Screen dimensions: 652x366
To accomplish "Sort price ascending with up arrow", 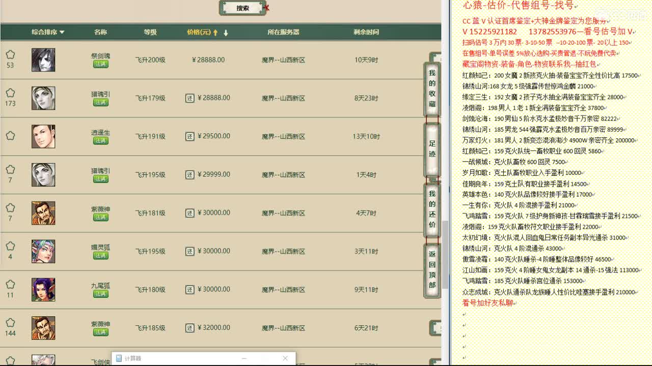I will coord(215,33).
